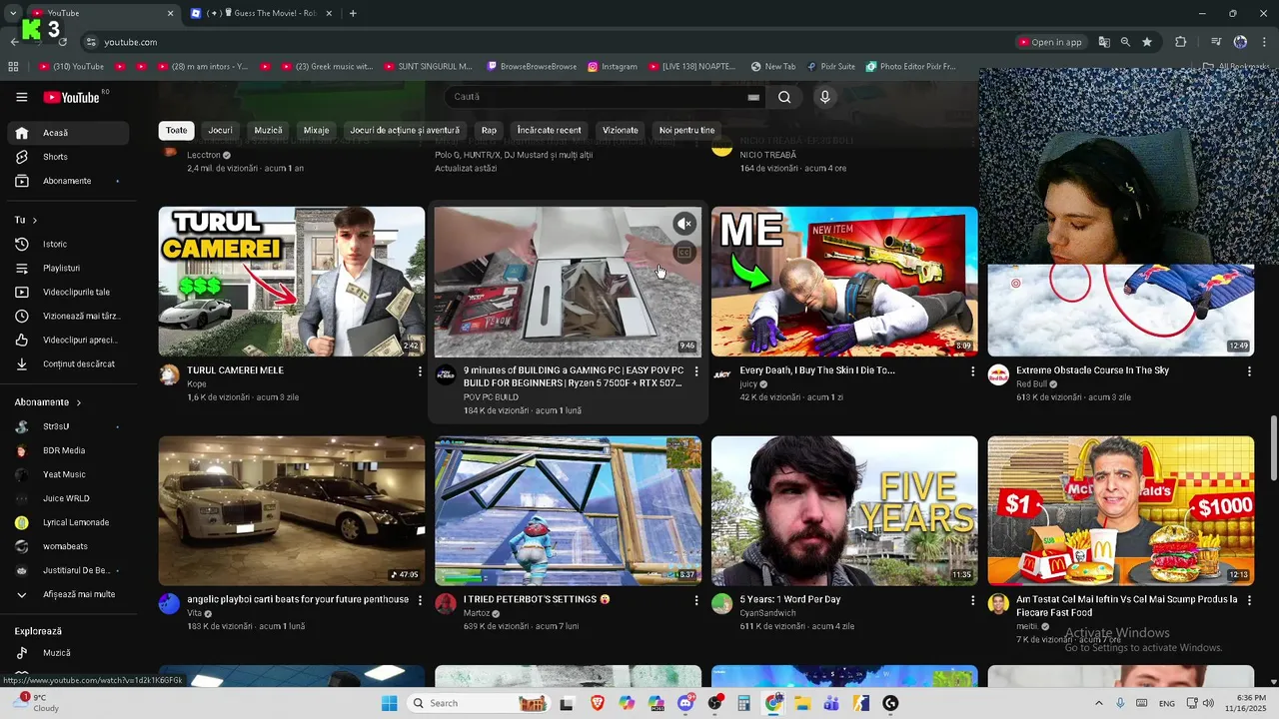Select the Jocuri de acțiune și aventură chip

point(405,131)
